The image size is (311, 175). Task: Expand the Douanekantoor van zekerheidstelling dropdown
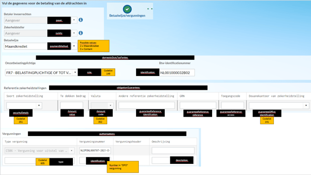[x=306, y=106]
